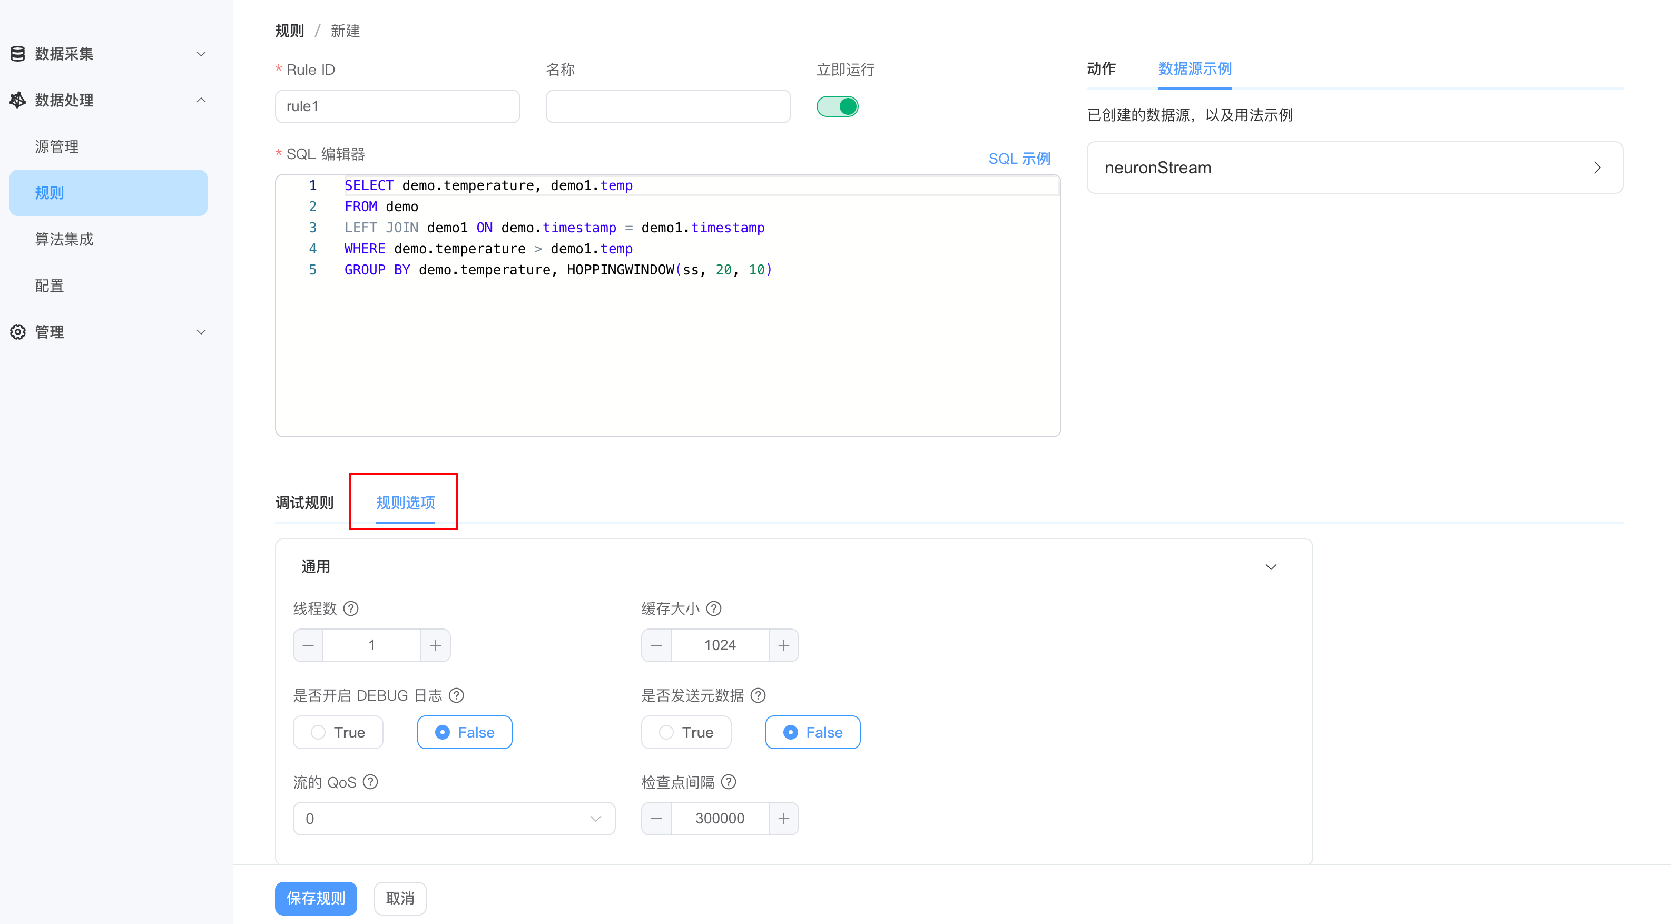This screenshot has width=1671, height=924.
Task: Select True for 是否发送元数据
Action: point(686,732)
